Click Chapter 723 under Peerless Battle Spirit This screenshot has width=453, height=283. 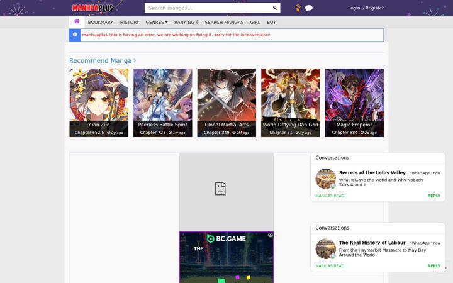[x=153, y=133]
